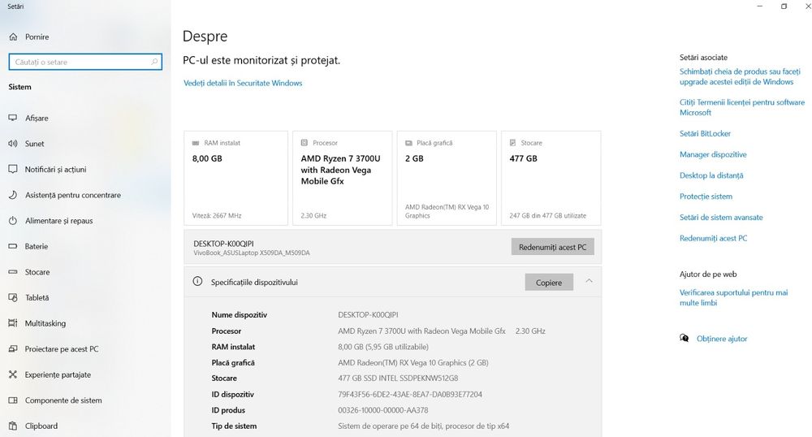Click the power icon beside Alimentare și repaus

[13, 221]
